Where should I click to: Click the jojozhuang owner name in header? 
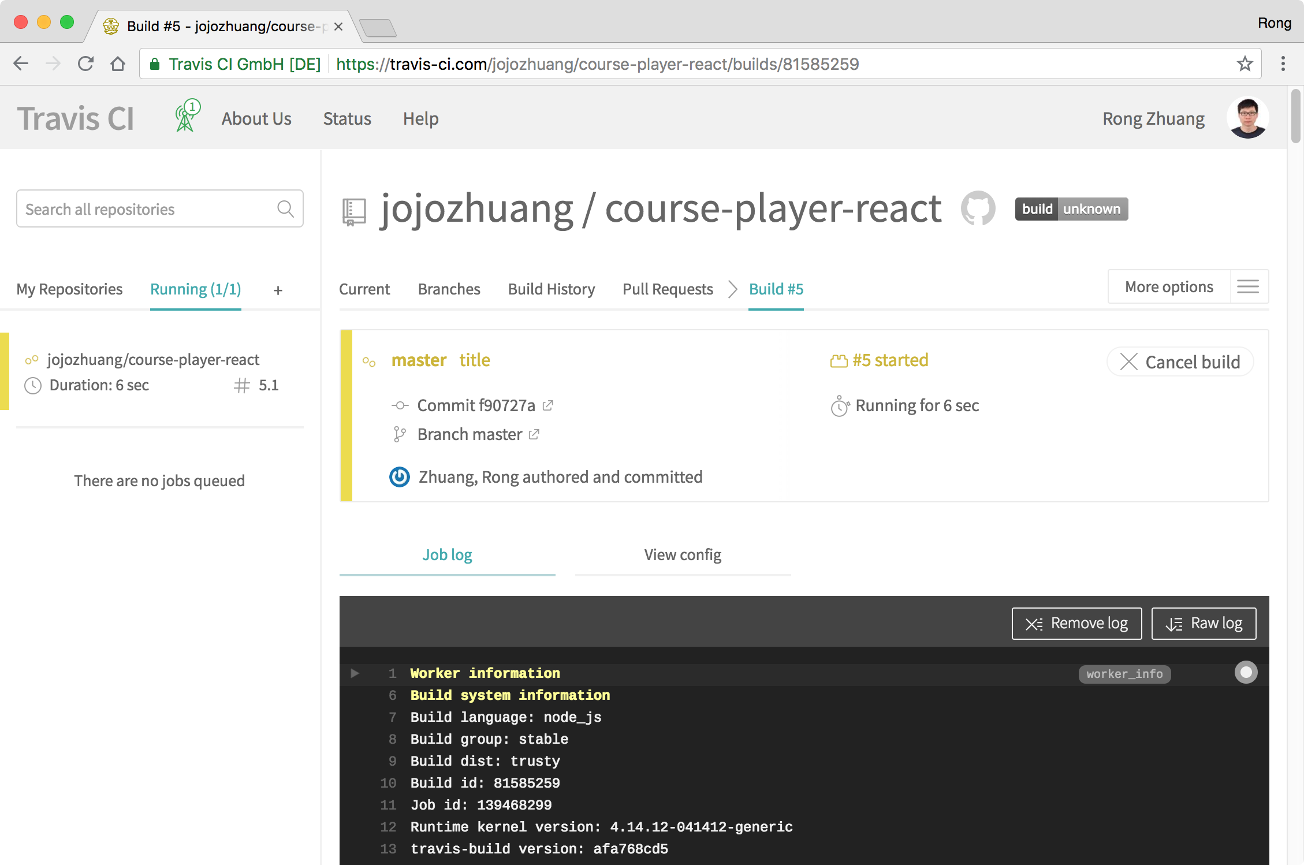(x=476, y=209)
